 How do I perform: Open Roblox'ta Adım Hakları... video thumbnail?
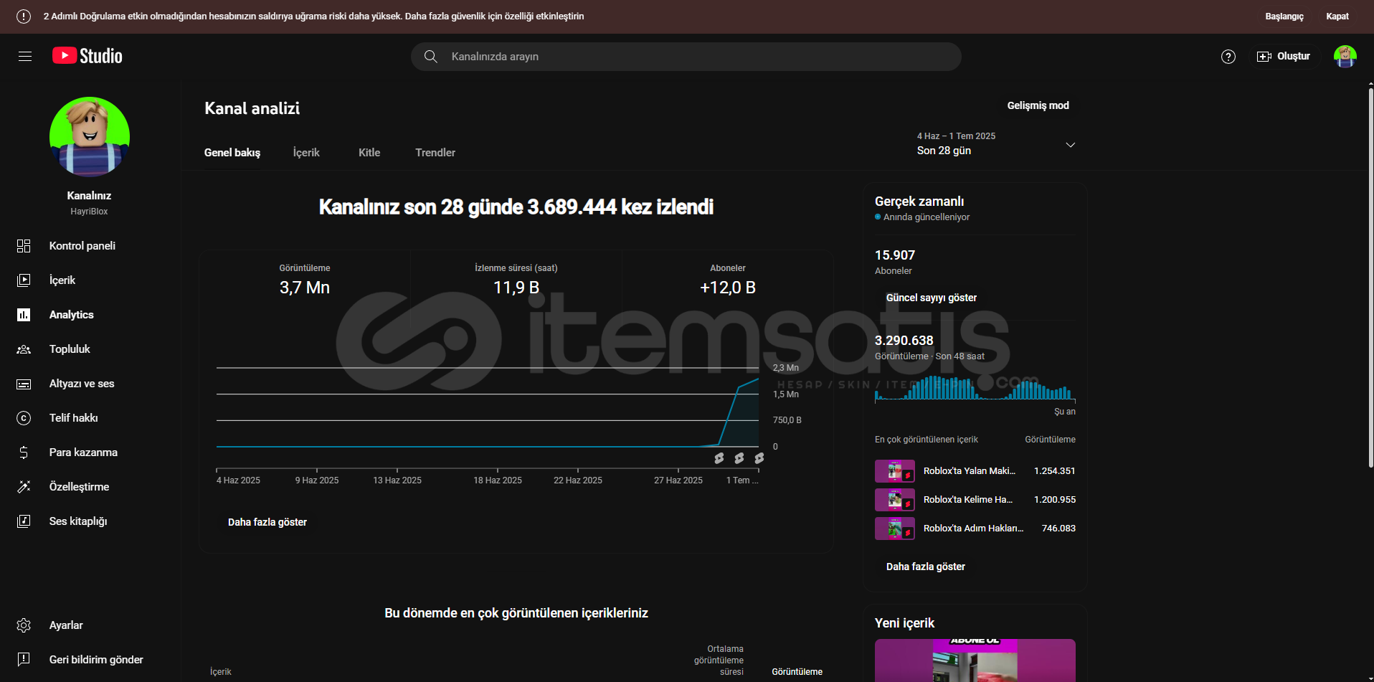pos(895,529)
